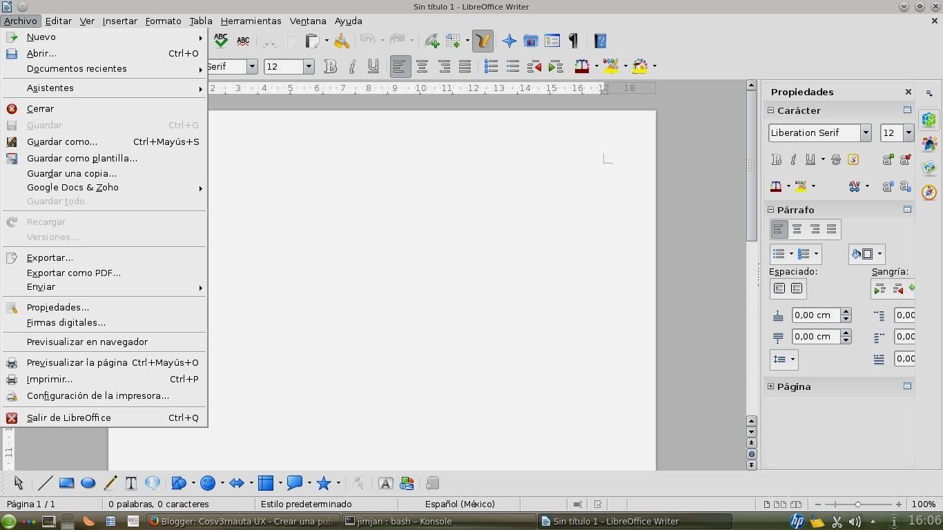Toggle Underline in formatting toolbar

(x=373, y=66)
